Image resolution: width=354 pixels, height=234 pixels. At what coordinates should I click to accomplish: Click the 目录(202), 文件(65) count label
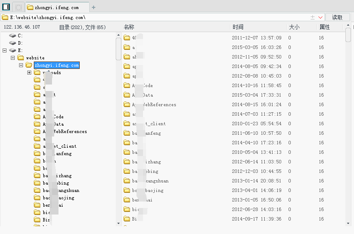click(x=82, y=27)
